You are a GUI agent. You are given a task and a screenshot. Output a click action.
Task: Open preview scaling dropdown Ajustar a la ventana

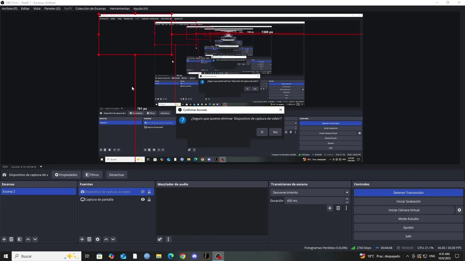click(x=27, y=167)
